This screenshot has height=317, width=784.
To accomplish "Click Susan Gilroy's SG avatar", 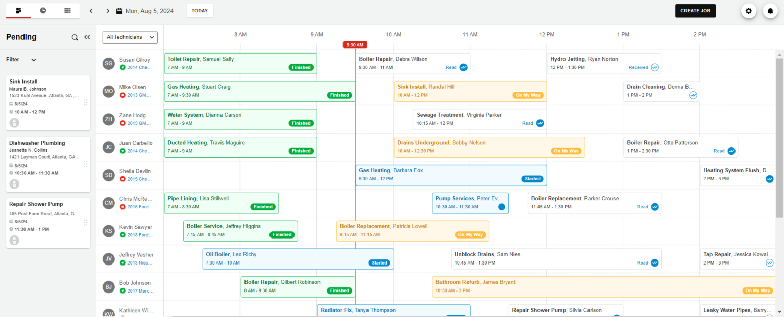I will pos(108,63).
